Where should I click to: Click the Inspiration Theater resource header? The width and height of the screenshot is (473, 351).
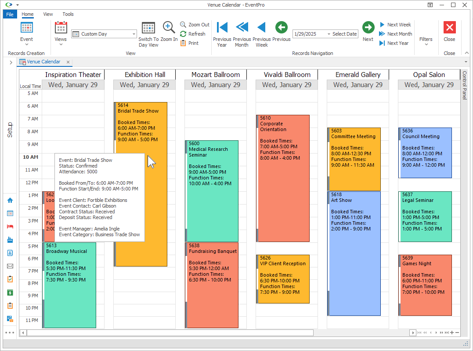[73, 75]
